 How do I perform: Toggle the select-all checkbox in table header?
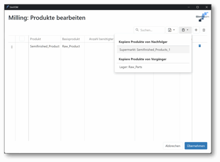coord(22,38)
